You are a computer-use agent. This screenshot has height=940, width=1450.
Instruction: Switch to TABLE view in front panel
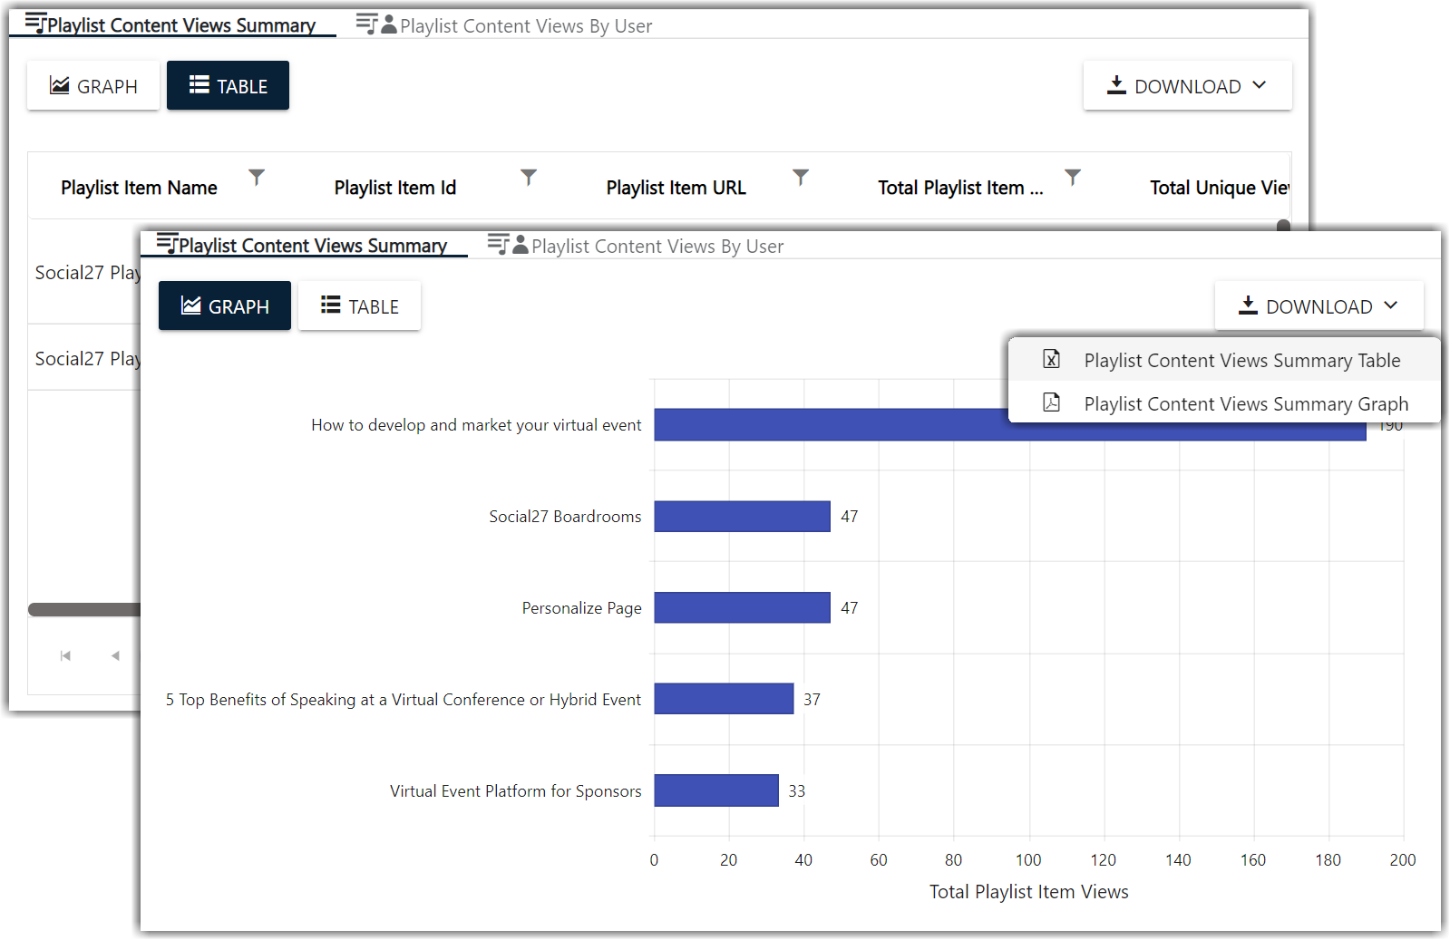(x=359, y=306)
